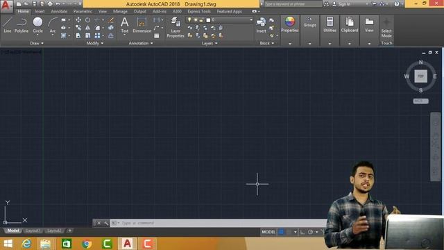
Task: Open the layer name dropdown list
Action: click(251, 20)
